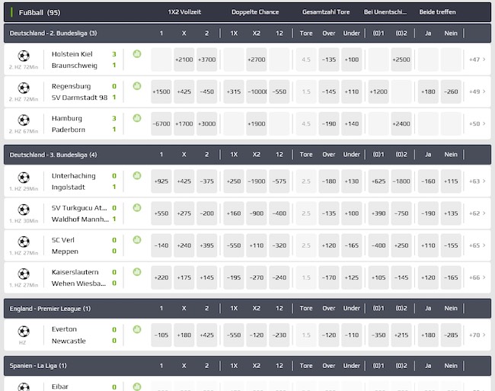This screenshot has height=391, width=495.
Task: Open statistics icon for SV Turkgucu match
Action: pyautogui.click(x=136, y=208)
